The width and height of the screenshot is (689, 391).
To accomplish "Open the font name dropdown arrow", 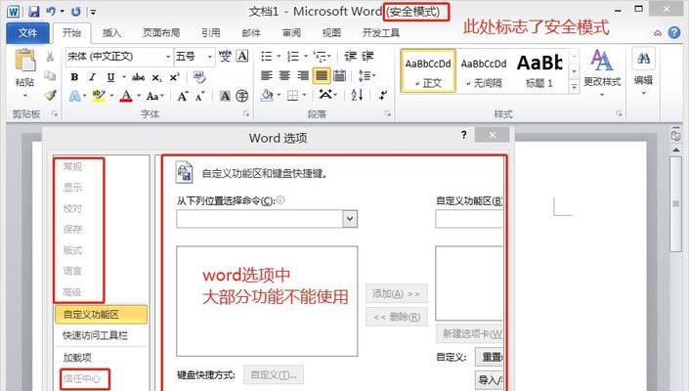I will [168, 57].
